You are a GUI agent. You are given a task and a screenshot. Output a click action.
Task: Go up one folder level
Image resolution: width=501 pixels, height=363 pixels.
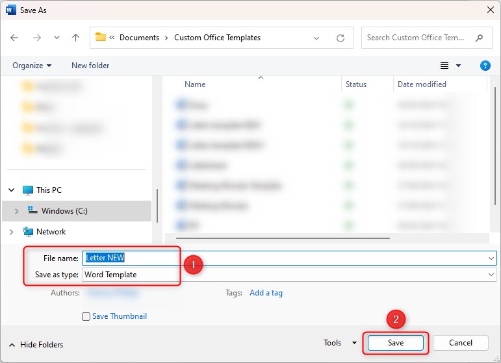click(76, 38)
